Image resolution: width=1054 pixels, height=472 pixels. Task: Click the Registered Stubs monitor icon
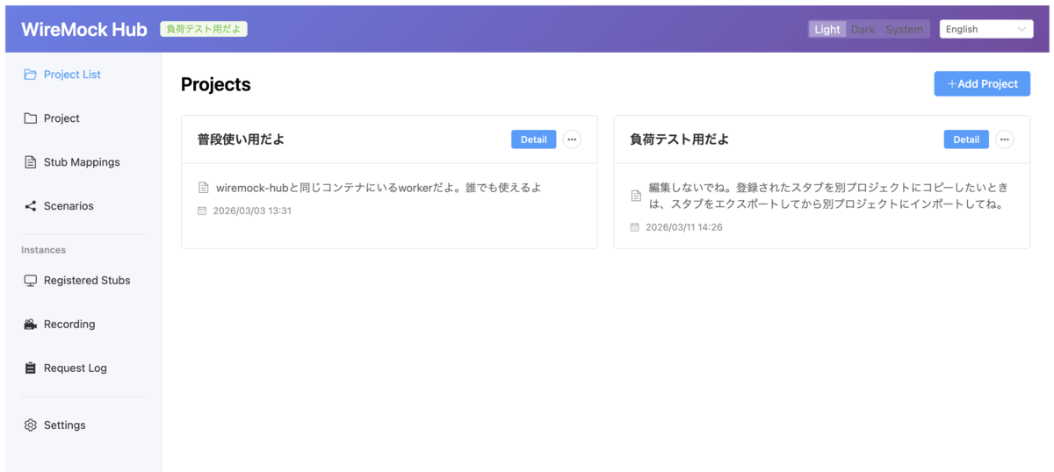coord(31,281)
